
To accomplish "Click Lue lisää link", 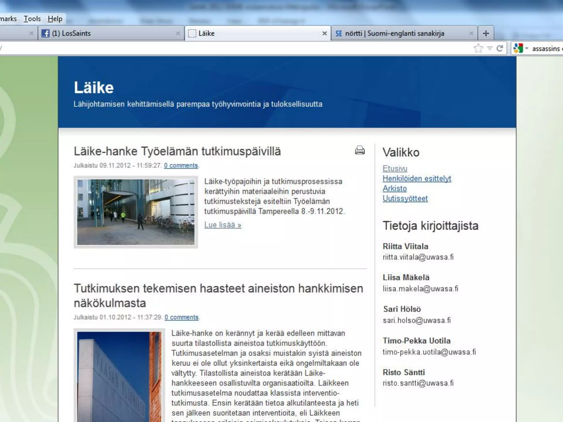I will pyautogui.click(x=223, y=225).
